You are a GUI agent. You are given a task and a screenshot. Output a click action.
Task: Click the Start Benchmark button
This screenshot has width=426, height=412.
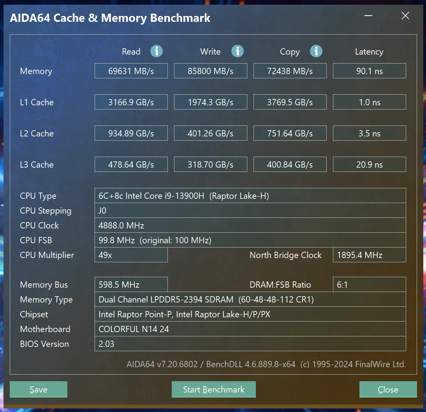(x=213, y=389)
